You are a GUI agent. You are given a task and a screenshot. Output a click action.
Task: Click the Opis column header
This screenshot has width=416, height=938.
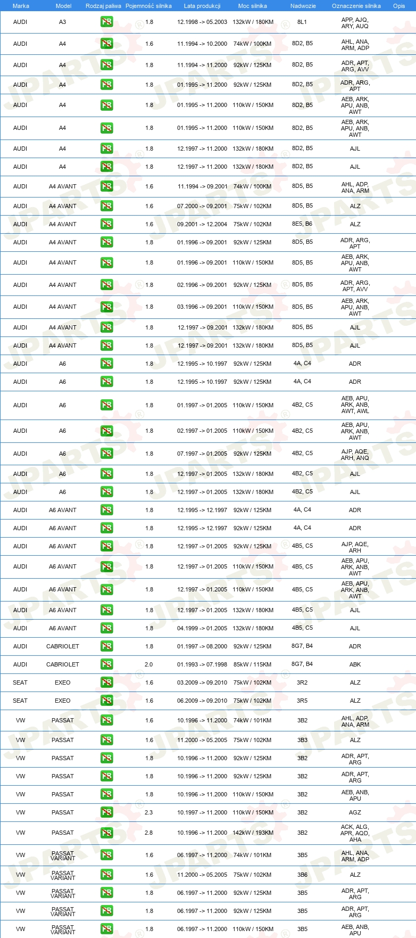(x=399, y=6)
